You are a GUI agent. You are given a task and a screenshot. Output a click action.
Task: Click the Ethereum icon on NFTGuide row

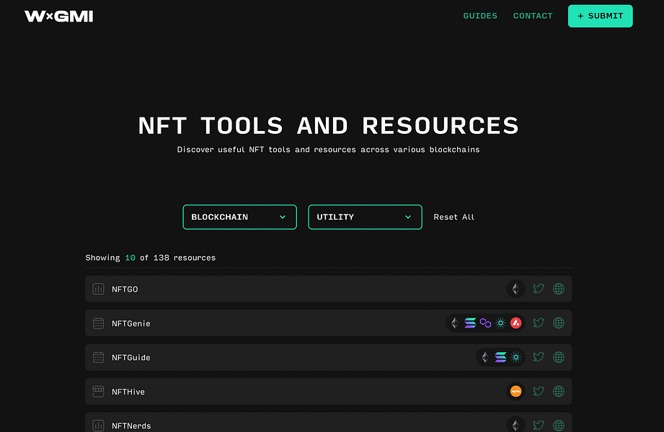tap(485, 358)
